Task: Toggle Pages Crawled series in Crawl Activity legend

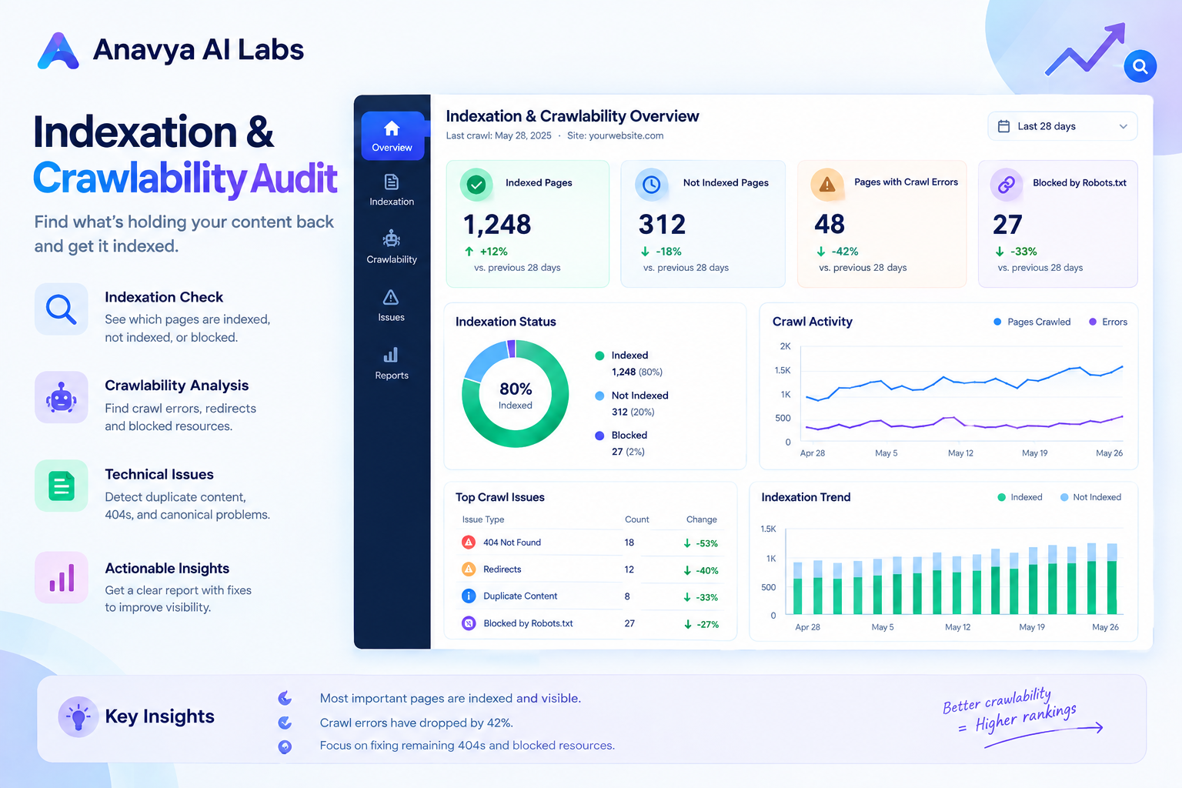Action: [1032, 322]
